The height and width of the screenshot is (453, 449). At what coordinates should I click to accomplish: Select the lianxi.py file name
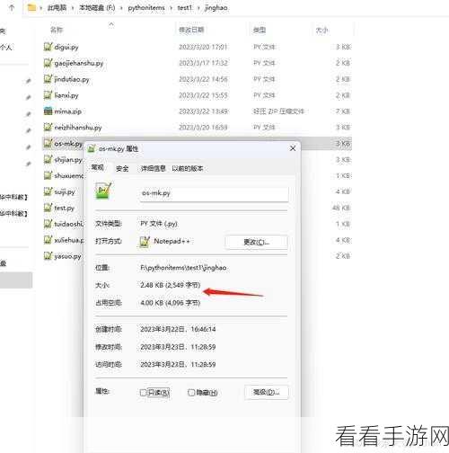(66, 95)
